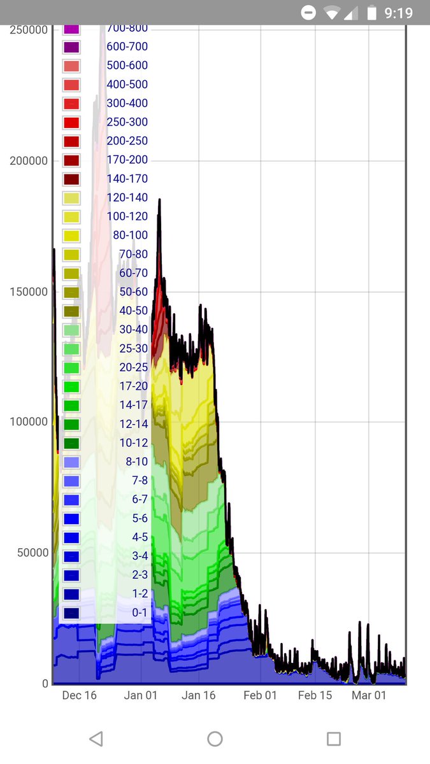Click the 5-6 legend color swatch

71,519
